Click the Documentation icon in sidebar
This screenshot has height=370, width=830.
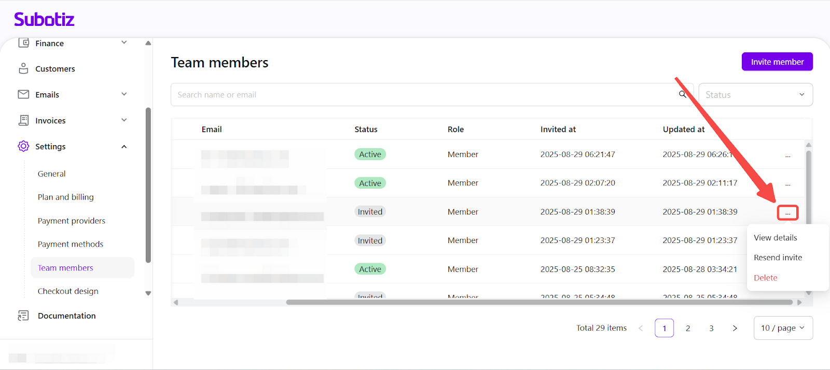pos(23,316)
